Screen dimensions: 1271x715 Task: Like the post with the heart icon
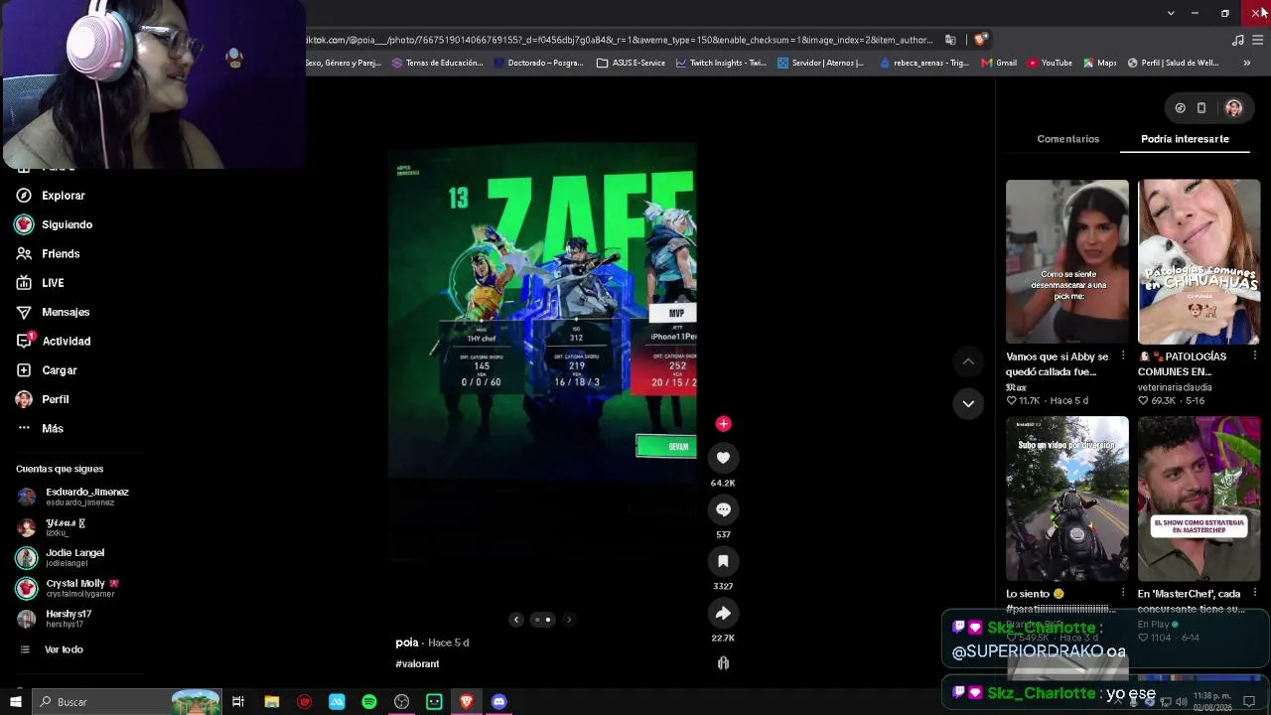[723, 458]
